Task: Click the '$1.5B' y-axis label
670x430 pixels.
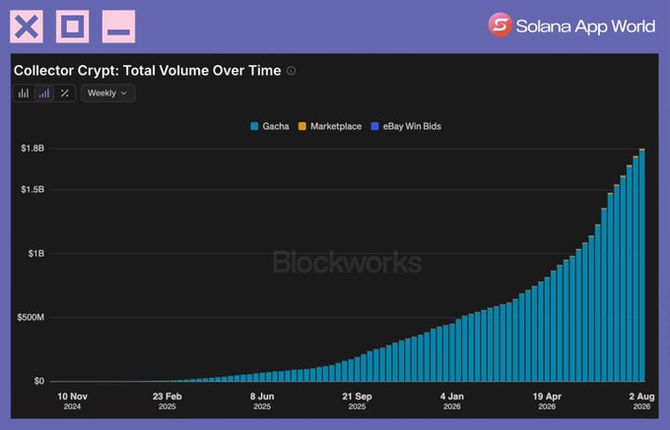Action: pos(33,189)
